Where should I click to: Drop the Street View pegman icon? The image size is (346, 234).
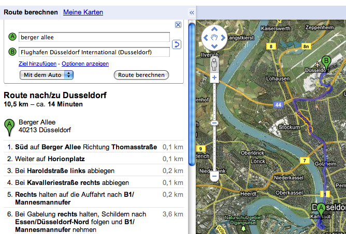pos(214,64)
